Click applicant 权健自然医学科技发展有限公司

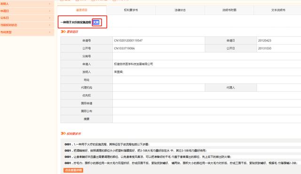coord(134,64)
